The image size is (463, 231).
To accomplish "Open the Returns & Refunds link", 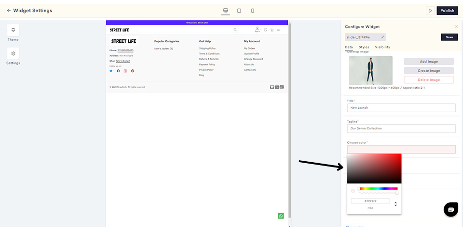I will coord(209,59).
